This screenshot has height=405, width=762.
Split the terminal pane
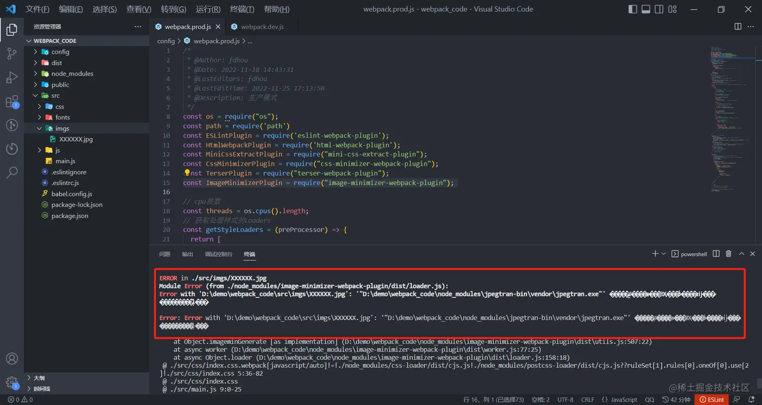click(x=716, y=254)
